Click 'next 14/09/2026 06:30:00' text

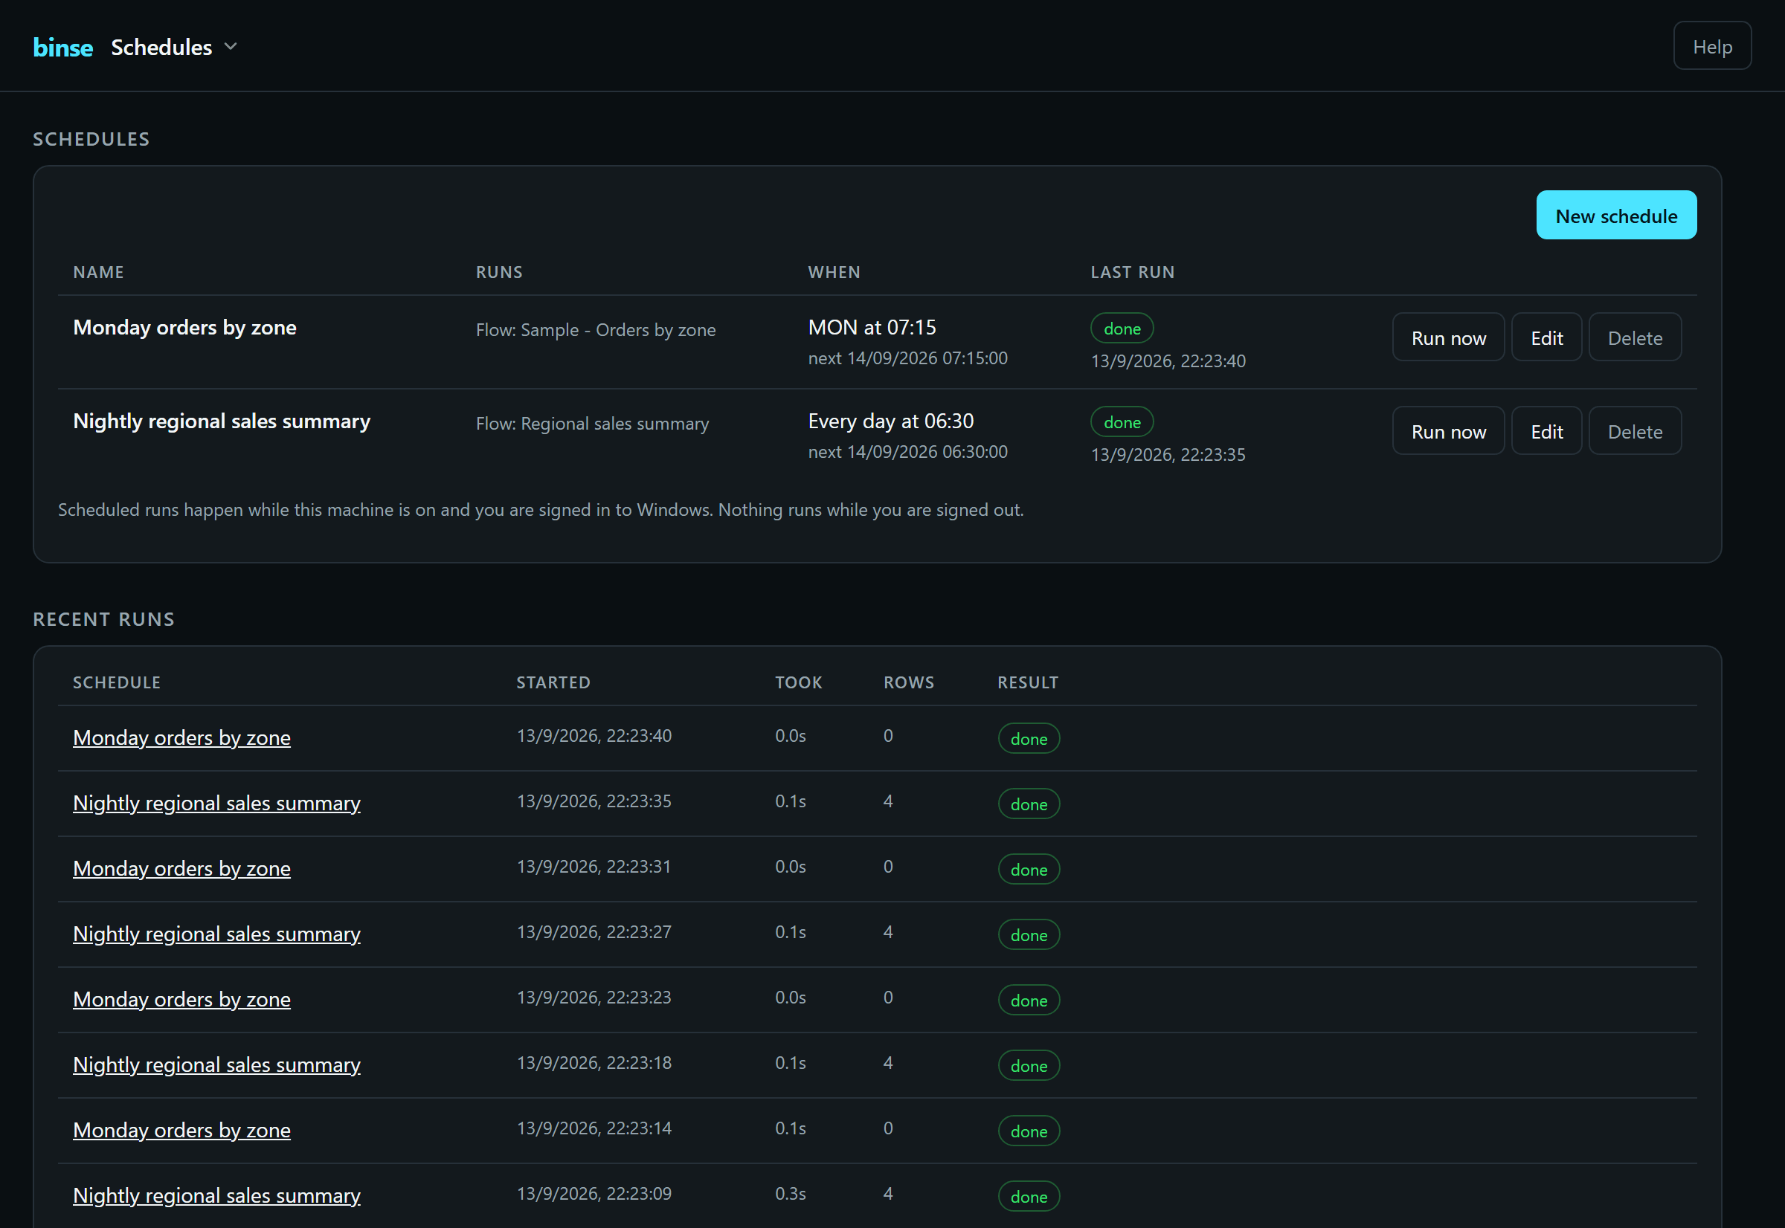coord(907,452)
